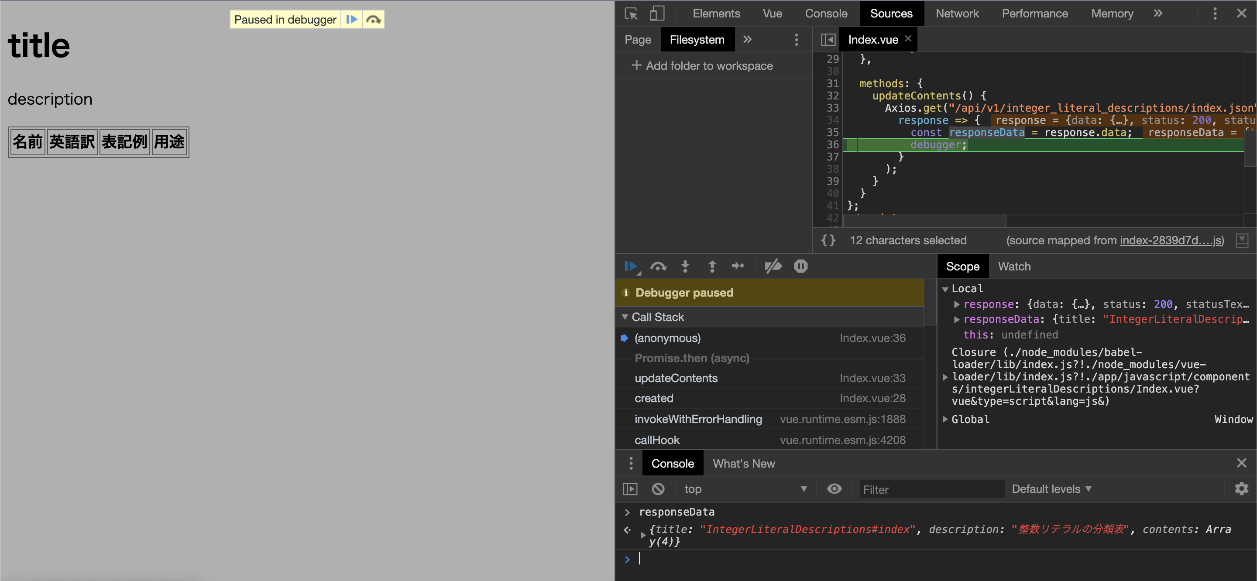Open the console settings gear

click(1241, 489)
